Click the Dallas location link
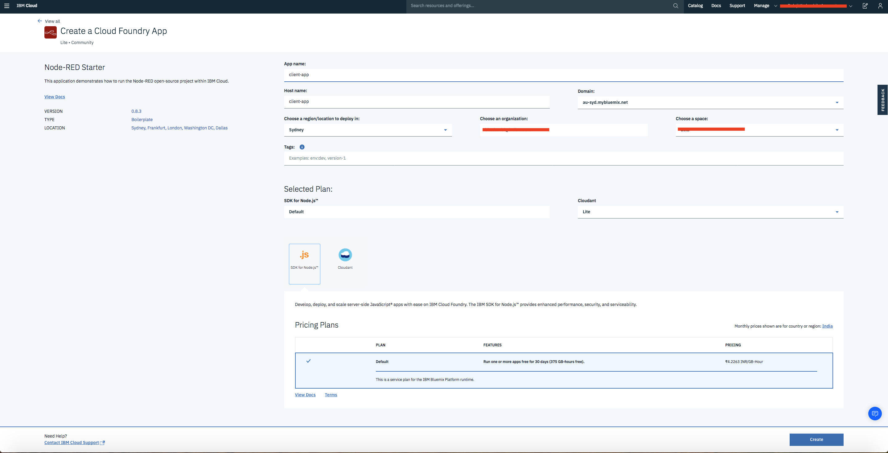Viewport: 888px width, 453px height. pyautogui.click(x=222, y=128)
